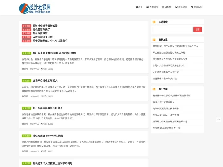Click the list icon beside 本站搜索
The width and height of the screenshot is (223, 167).
tap(154, 22)
